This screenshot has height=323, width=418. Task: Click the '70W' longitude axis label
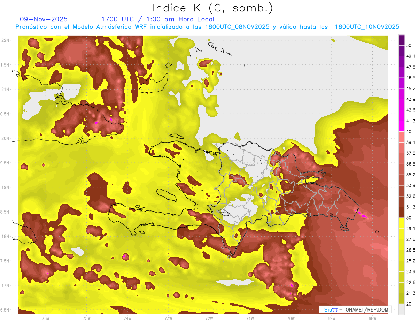291,318
